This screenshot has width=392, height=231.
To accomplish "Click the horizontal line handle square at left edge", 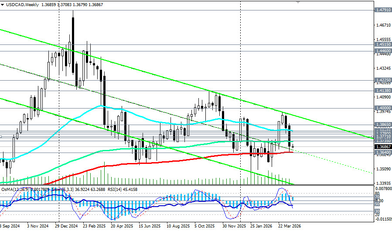I will (x=1, y=136).
